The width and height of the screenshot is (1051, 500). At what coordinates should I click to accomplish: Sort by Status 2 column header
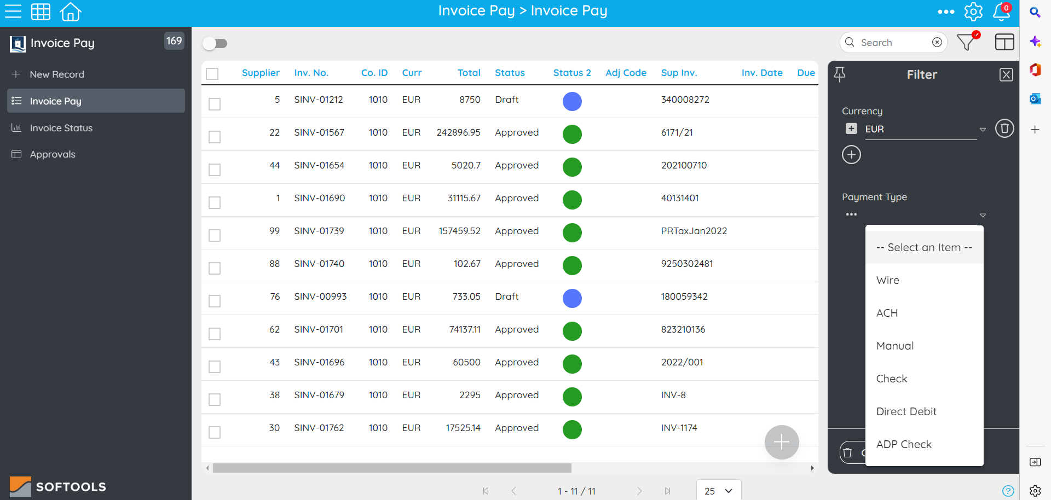(x=572, y=73)
